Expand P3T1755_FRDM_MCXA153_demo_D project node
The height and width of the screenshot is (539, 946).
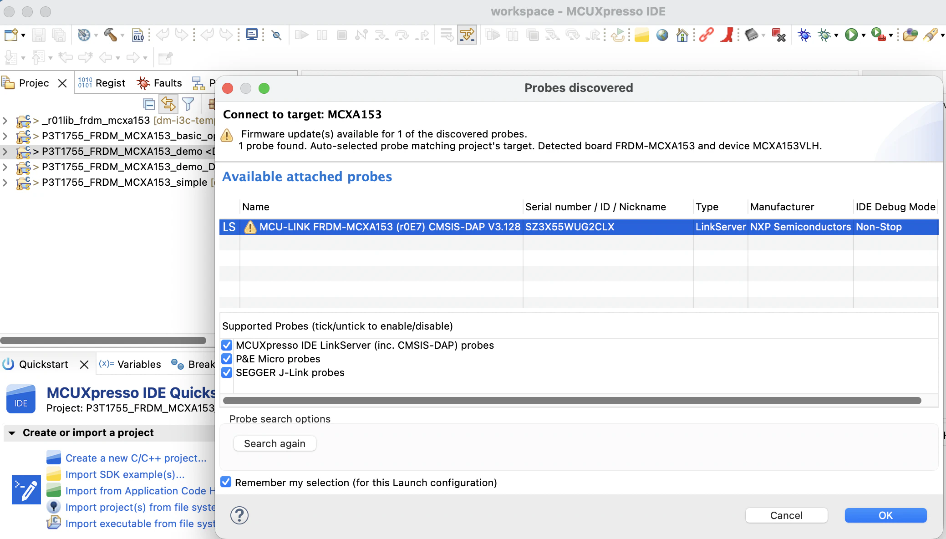click(5, 167)
